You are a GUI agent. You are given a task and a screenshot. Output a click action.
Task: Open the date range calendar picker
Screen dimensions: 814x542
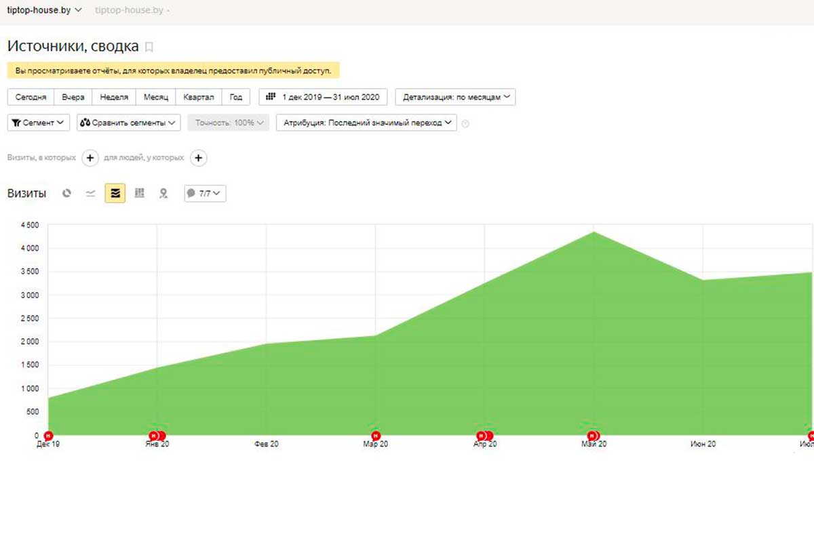tap(323, 97)
